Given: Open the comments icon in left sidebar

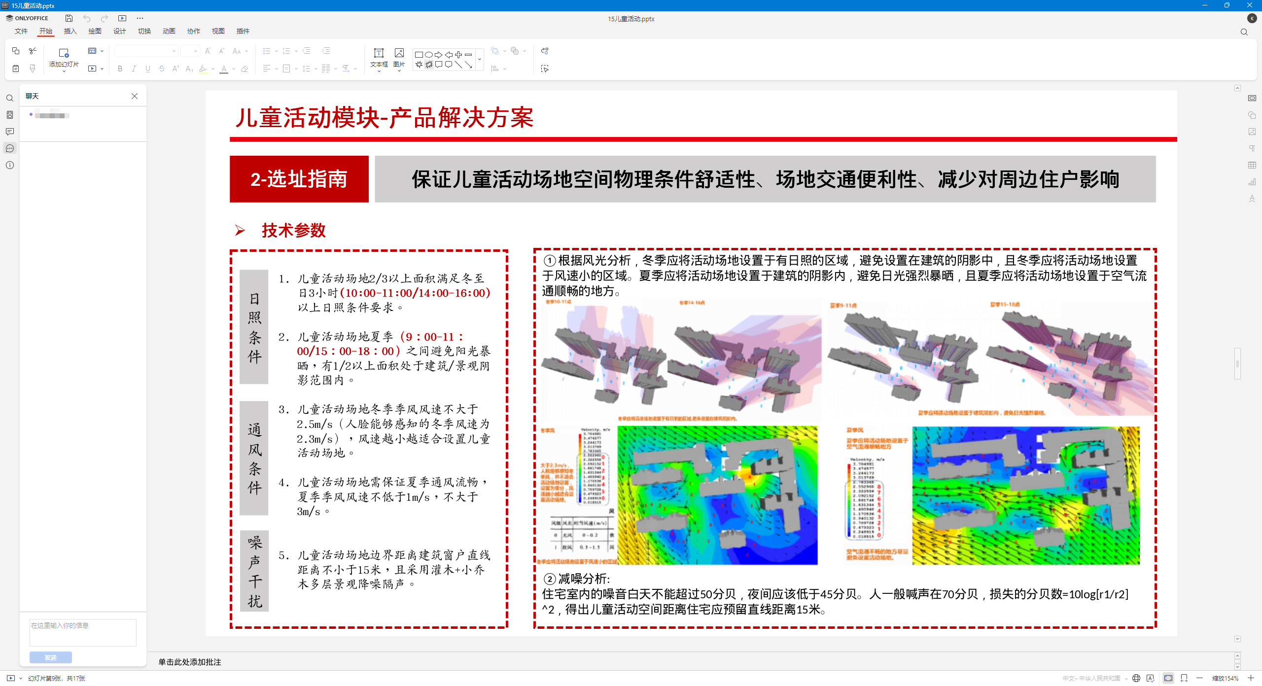Looking at the screenshot, I should coord(10,132).
